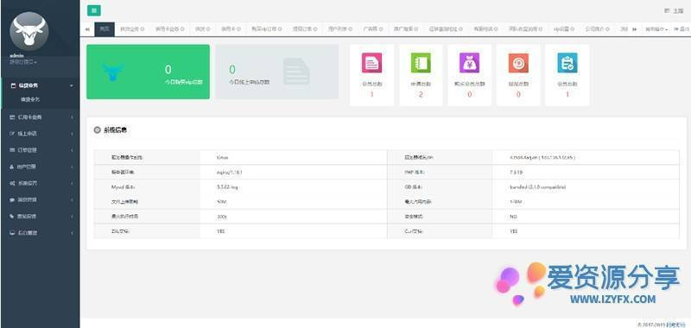691x328 pixels.
Task: Click the 50M upload limit value cell
Action: coord(294,201)
